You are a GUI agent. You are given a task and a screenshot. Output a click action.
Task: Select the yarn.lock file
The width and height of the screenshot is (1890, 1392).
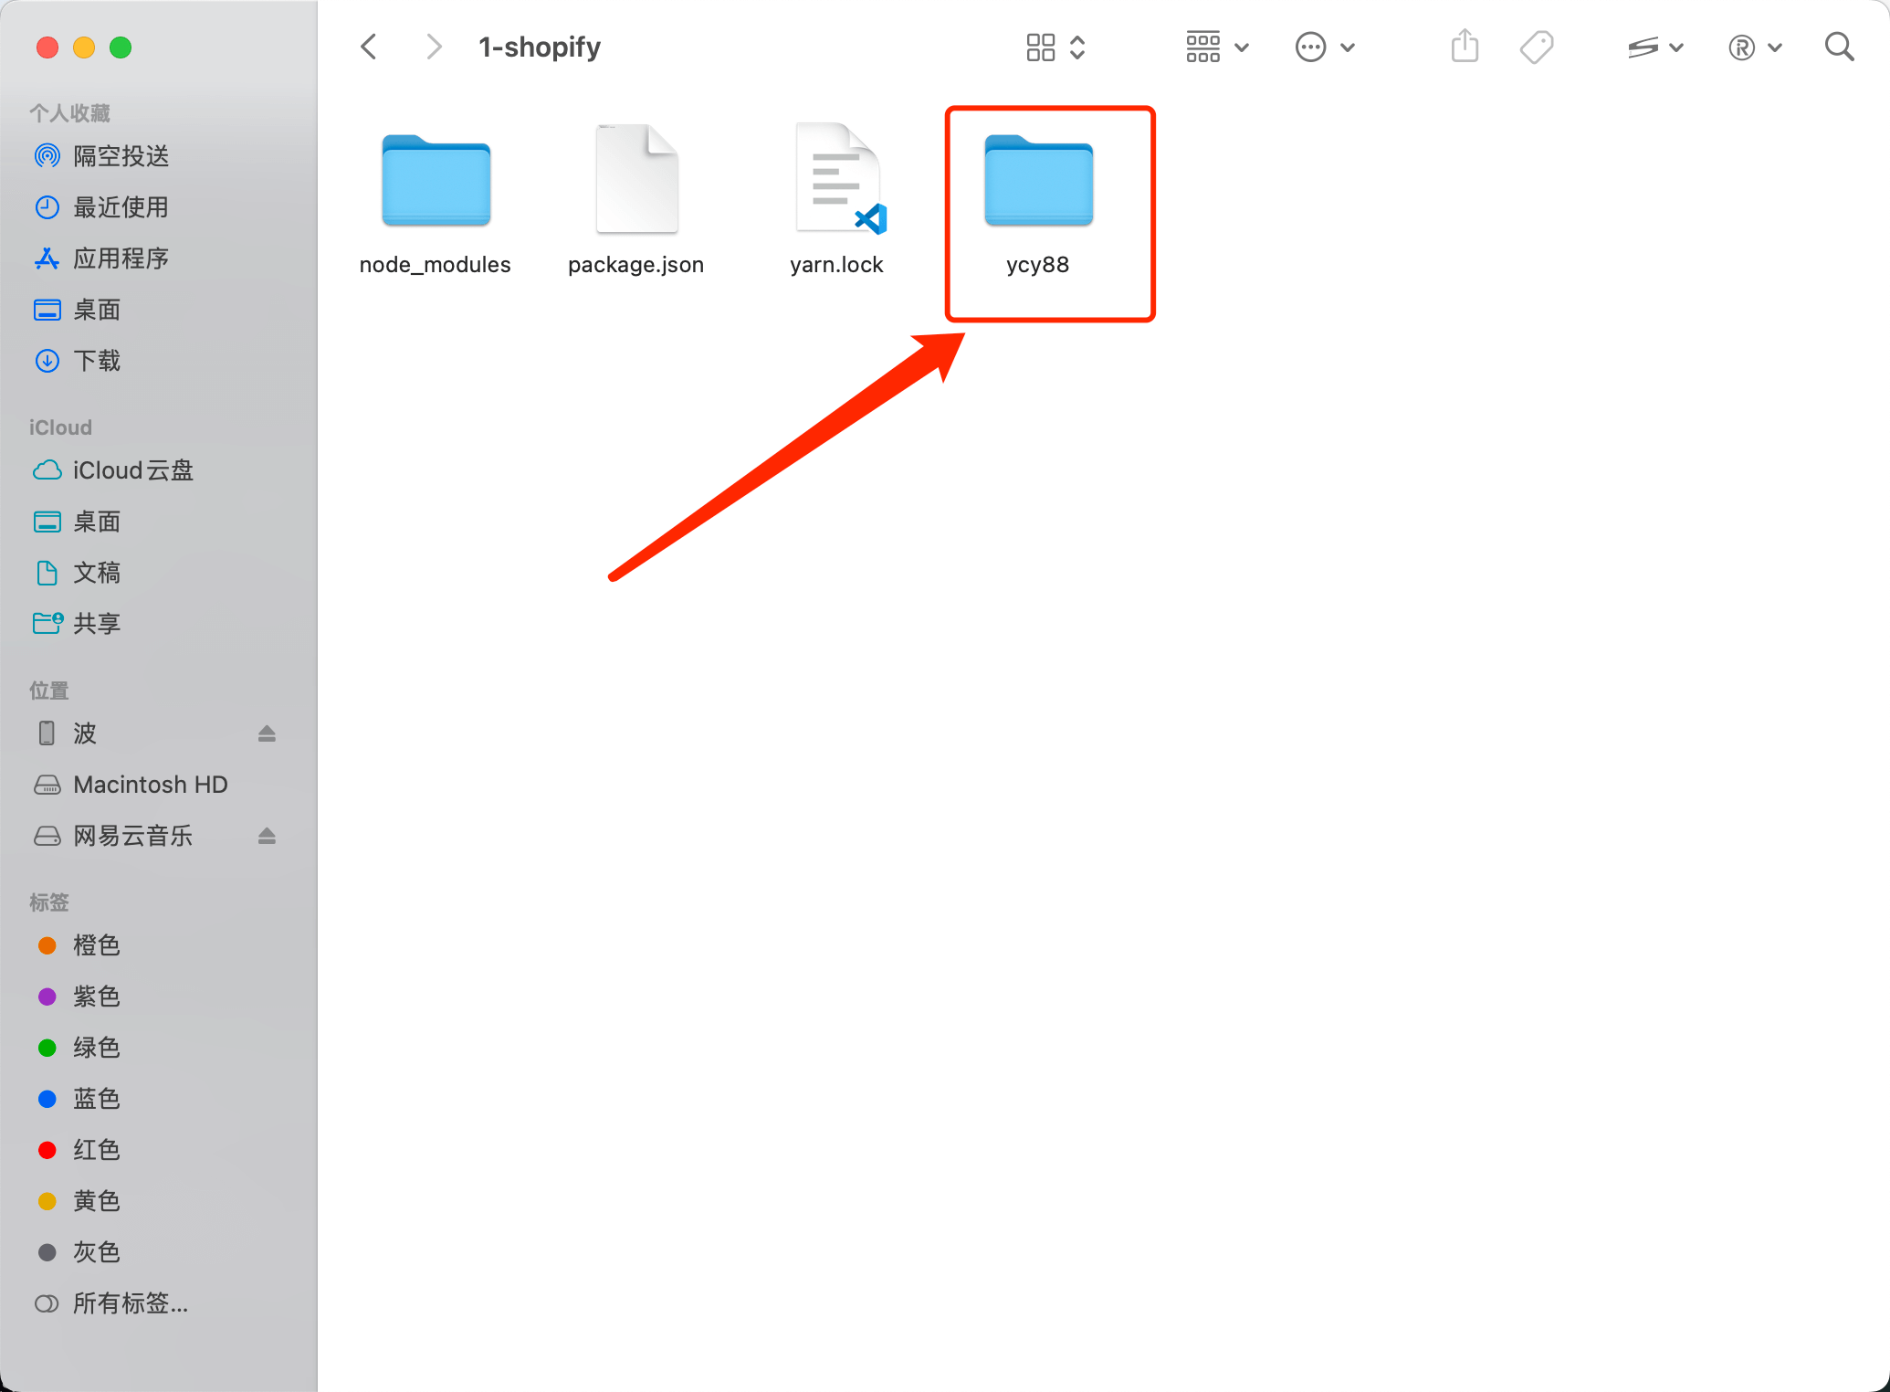pyautogui.click(x=837, y=182)
